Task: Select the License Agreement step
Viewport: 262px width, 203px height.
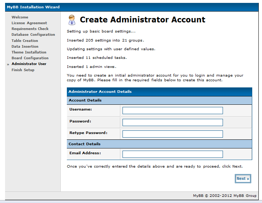Action: tap(29, 23)
